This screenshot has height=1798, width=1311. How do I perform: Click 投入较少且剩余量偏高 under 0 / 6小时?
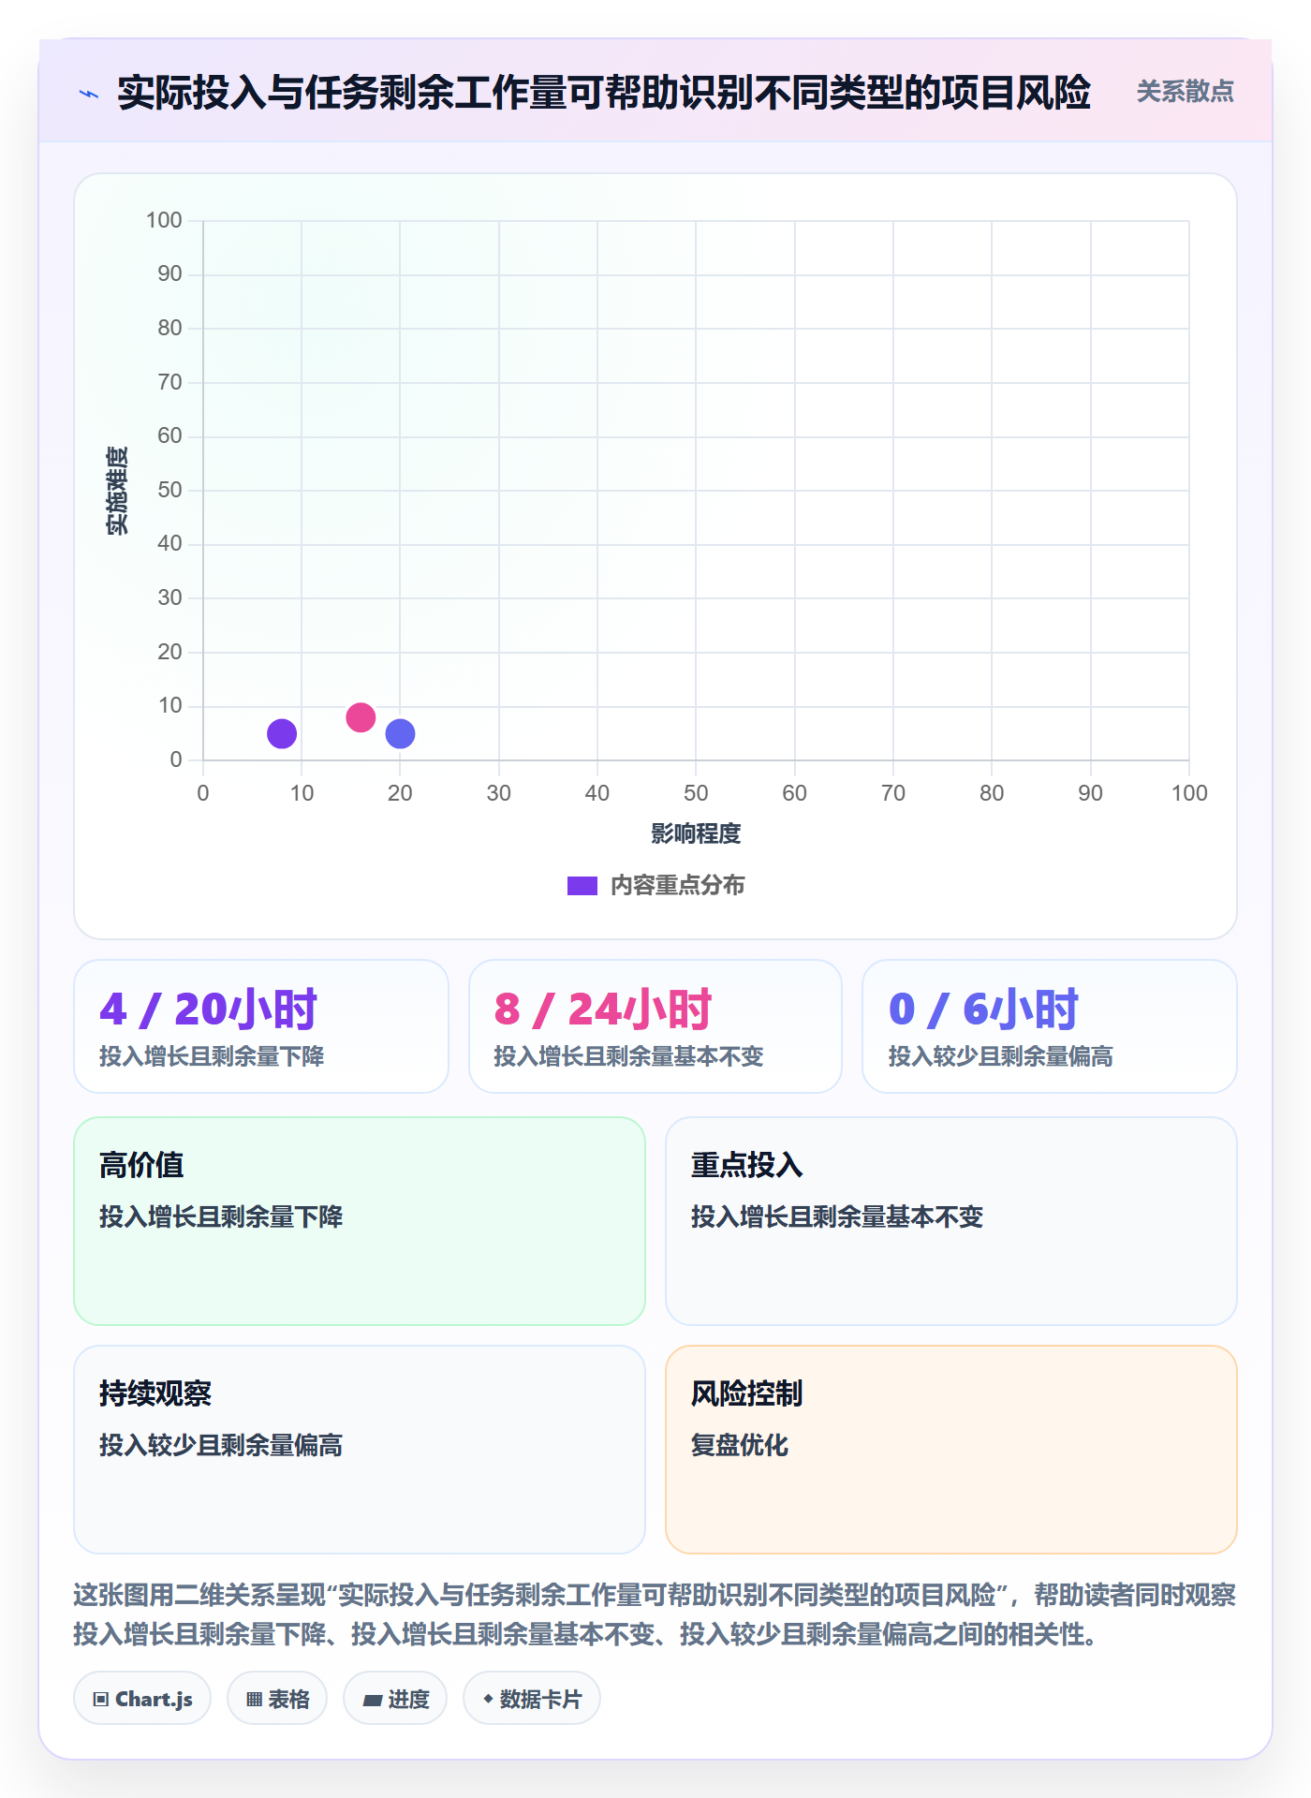1000,1056
